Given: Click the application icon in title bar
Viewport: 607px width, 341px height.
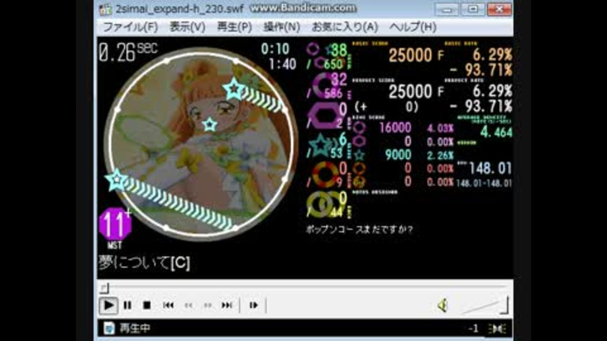Looking at the screenshot, I should [x=105, y=9].
